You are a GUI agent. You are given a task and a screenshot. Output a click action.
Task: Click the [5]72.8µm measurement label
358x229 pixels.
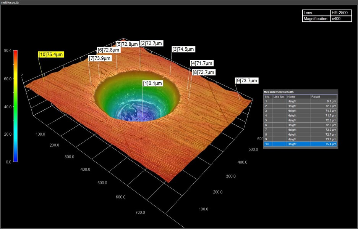click(x=126, y=44)
